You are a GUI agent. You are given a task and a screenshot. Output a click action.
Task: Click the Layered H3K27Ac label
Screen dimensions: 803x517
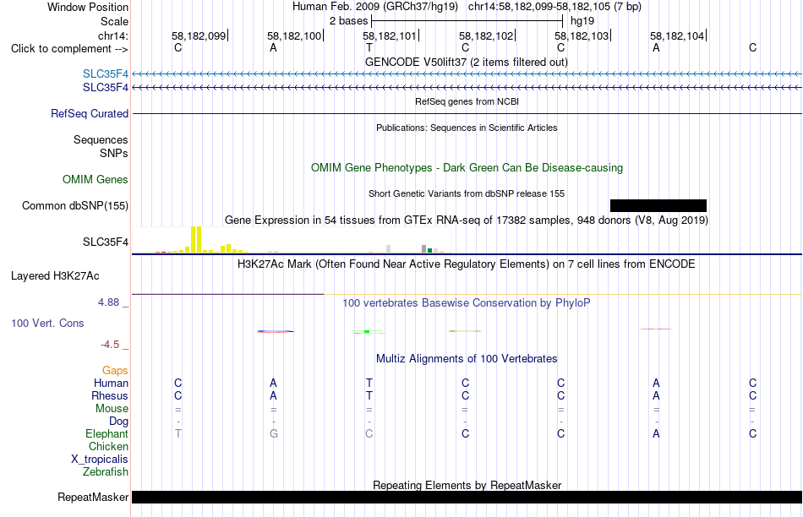(55, 276)
